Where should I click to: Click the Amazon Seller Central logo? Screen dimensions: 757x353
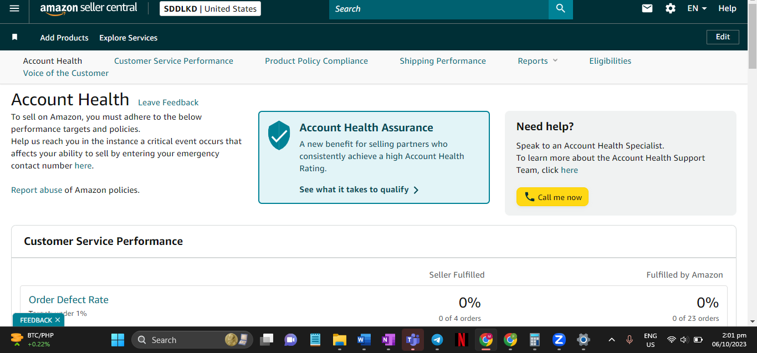click(89, 8)
